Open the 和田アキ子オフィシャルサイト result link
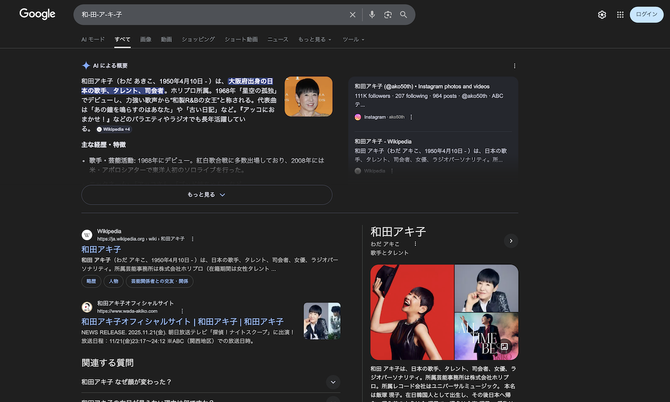Screen dimensions: 670x402 coord(182,322)
